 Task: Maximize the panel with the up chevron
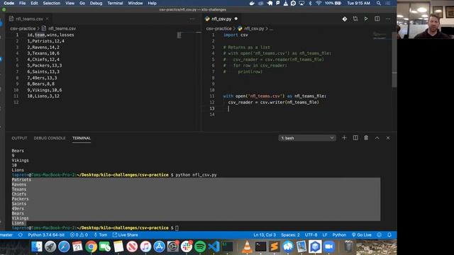coord(377,138)
